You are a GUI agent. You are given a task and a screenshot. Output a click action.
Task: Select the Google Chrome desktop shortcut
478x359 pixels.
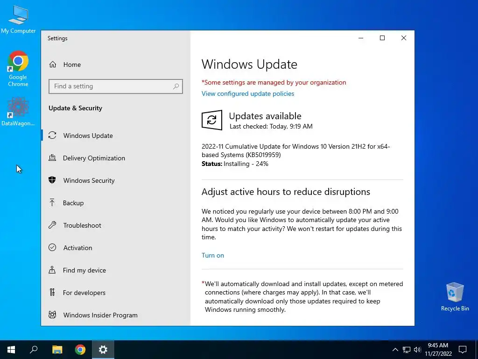(18, 69)
